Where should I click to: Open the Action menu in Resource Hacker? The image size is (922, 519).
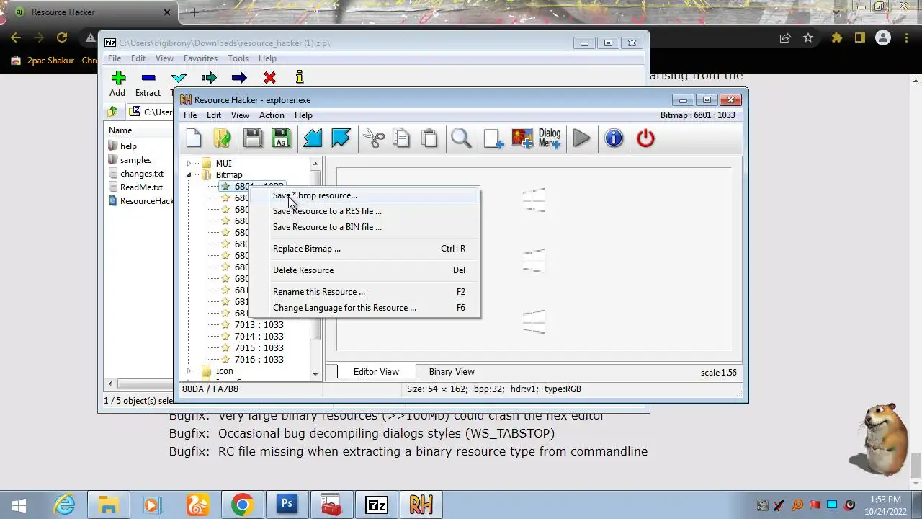coord(272,115)
